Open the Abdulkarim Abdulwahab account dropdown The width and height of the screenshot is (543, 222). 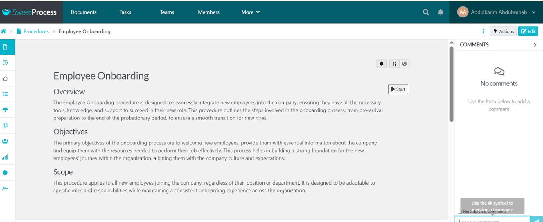click(x=496, y=12)
